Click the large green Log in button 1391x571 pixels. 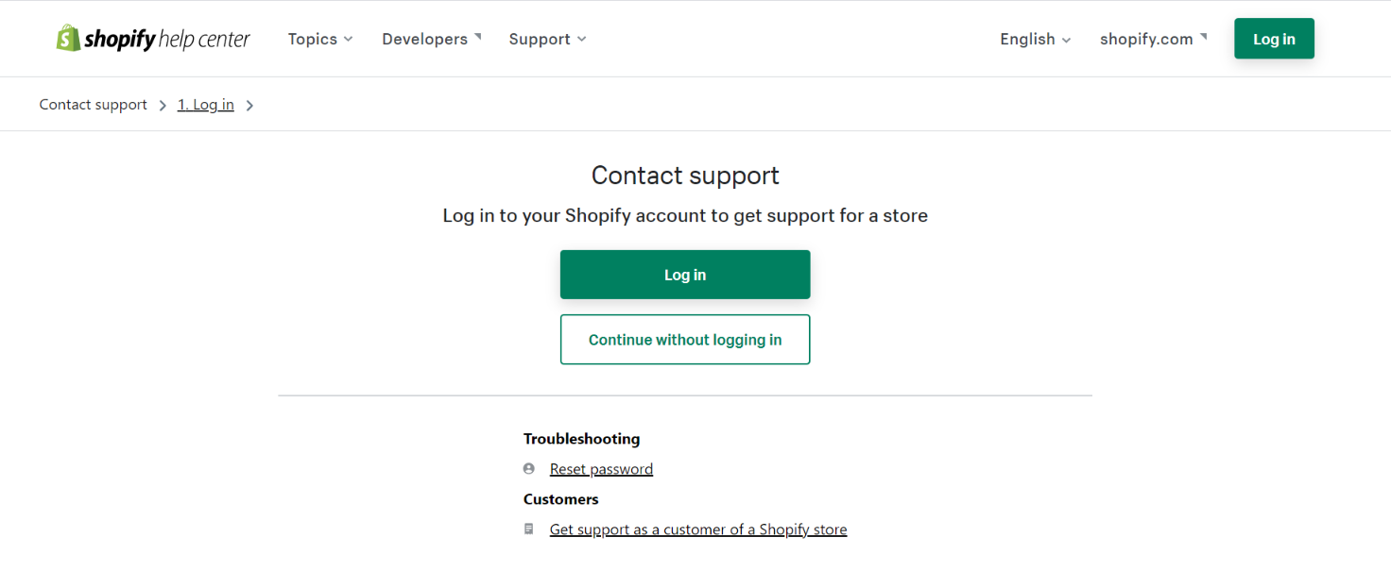(685, 275)
